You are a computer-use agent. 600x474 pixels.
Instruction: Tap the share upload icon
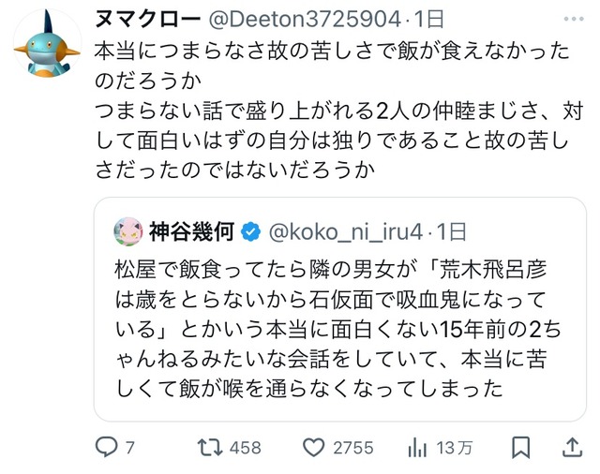point(572,447)
